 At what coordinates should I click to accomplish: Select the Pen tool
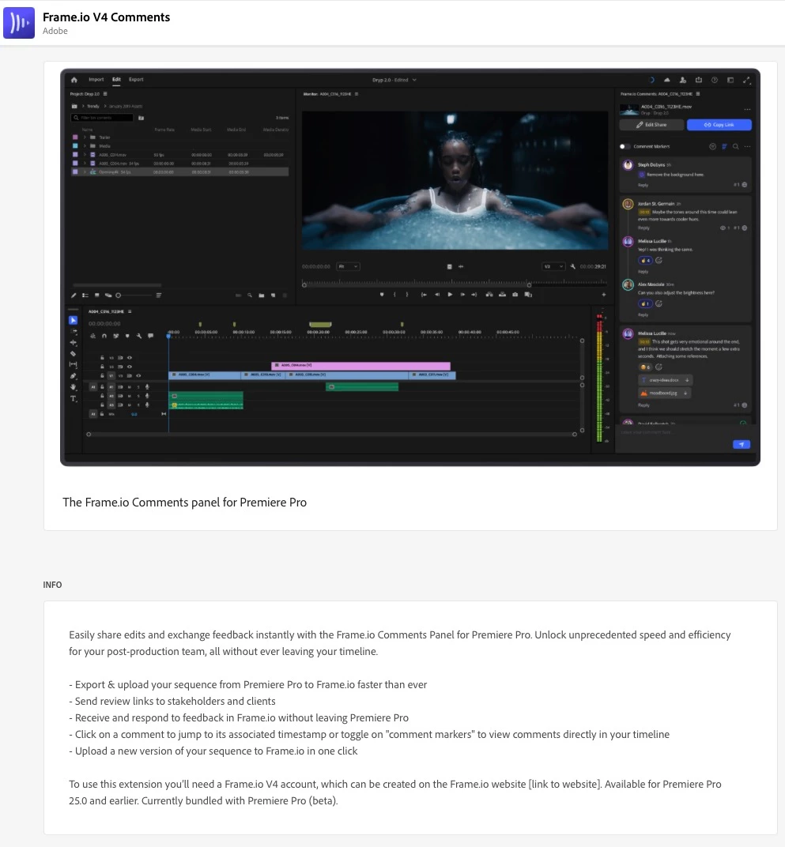(x=74, y=376)
